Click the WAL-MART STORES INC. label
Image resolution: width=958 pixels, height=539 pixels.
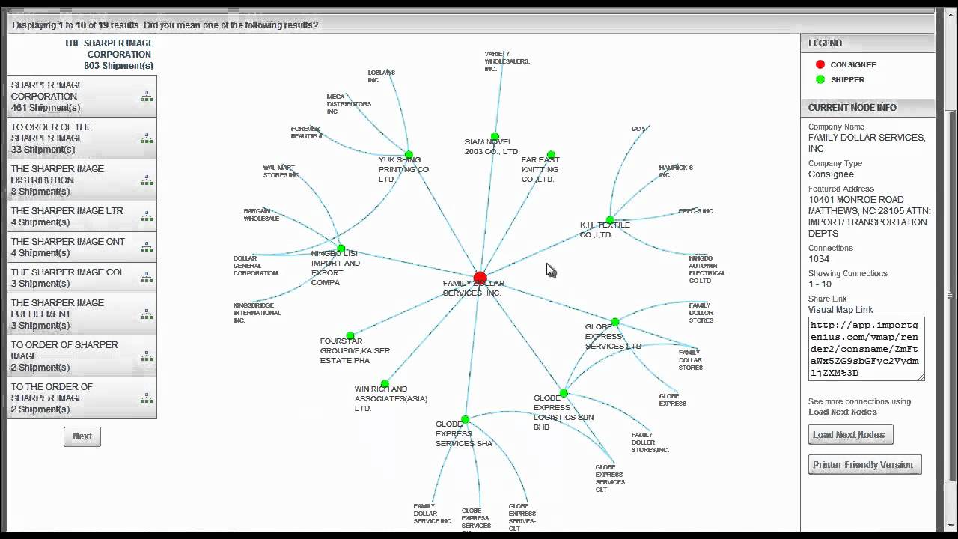(x=282, y=171)
